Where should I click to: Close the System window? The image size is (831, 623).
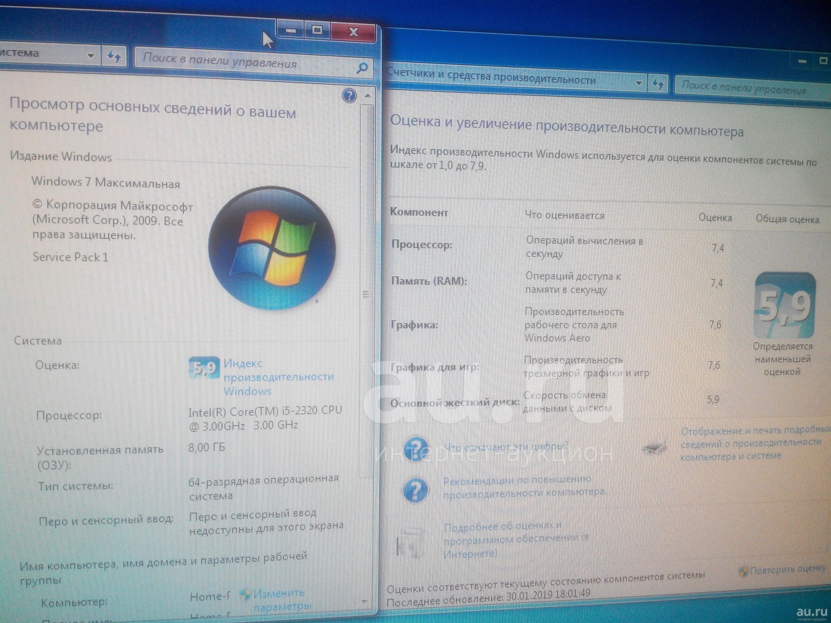(353, 32)
